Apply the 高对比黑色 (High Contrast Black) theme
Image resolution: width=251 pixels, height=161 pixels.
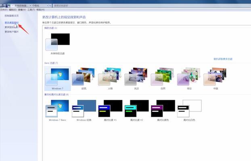[x=163, y=110]
